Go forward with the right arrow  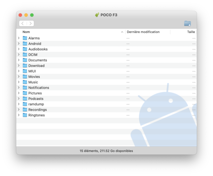click(x=30, y=24)
